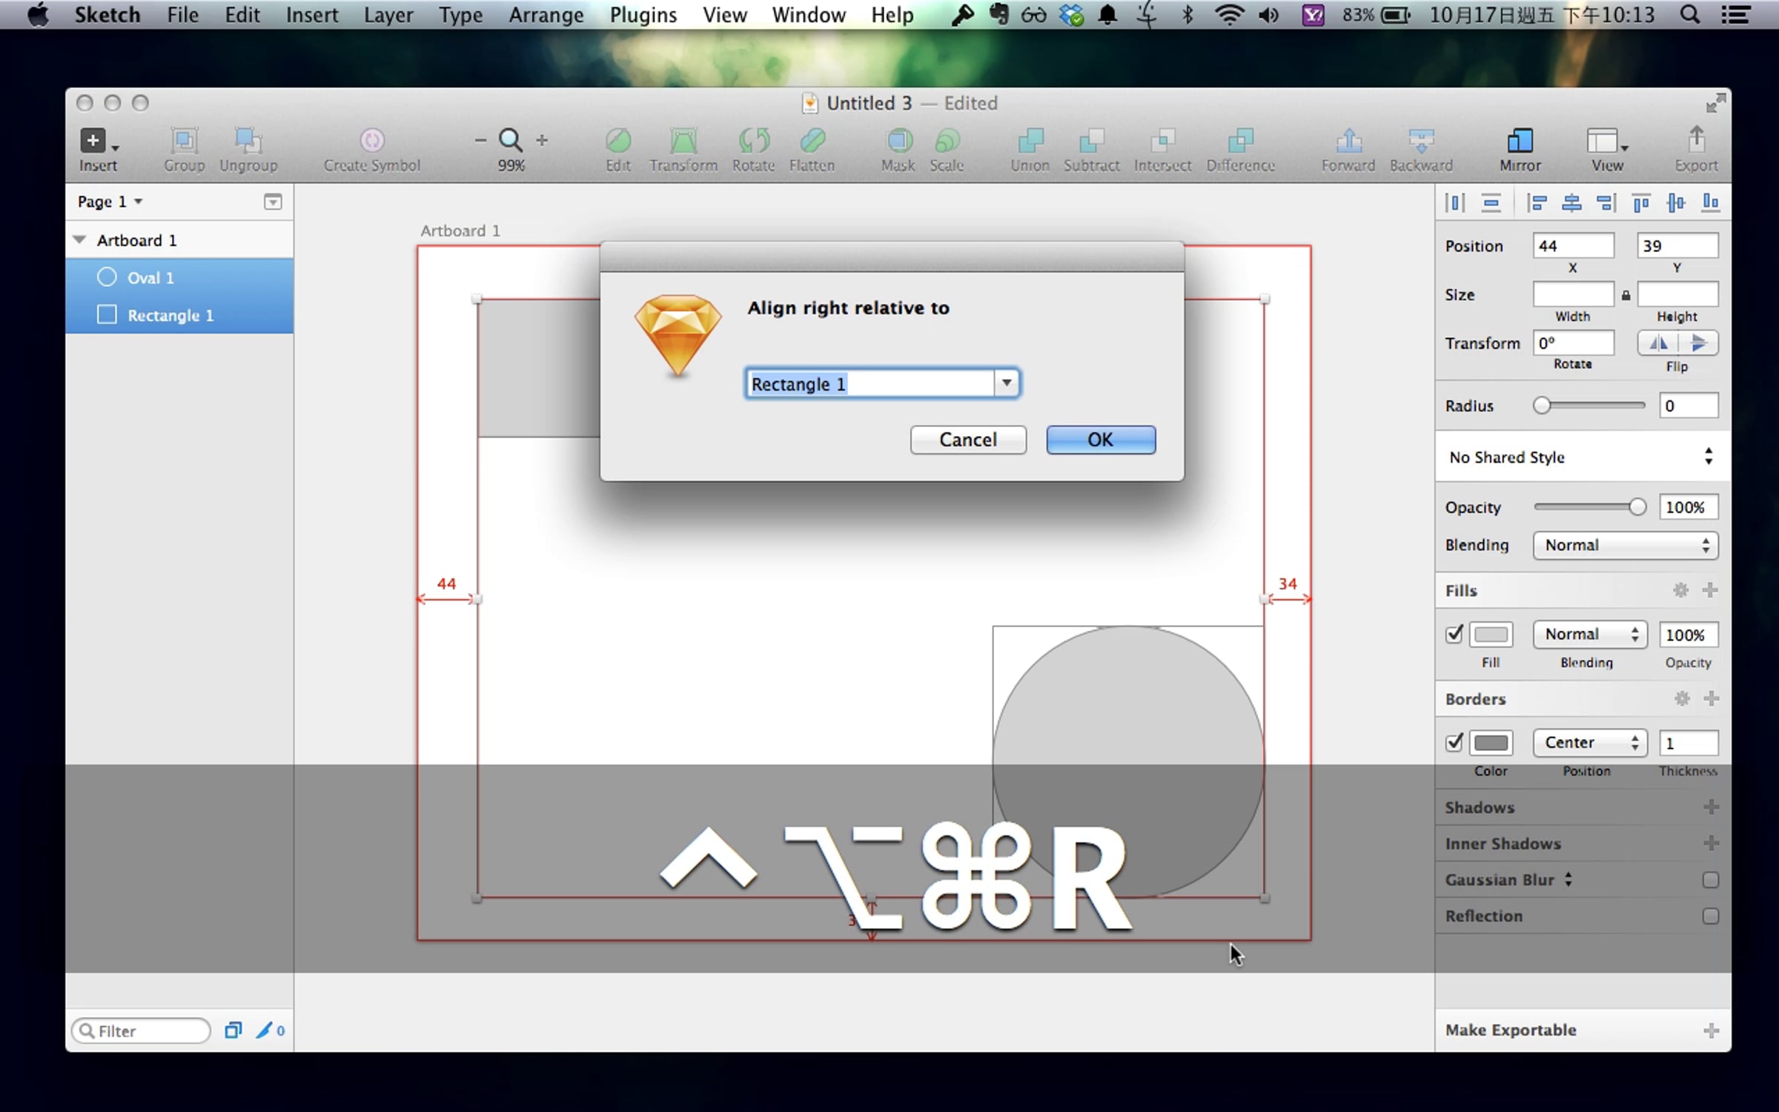The width and height of the screenshot is (1779, 1112).
Task: Click the Opacity slider handle
Action: [1637, 507]
